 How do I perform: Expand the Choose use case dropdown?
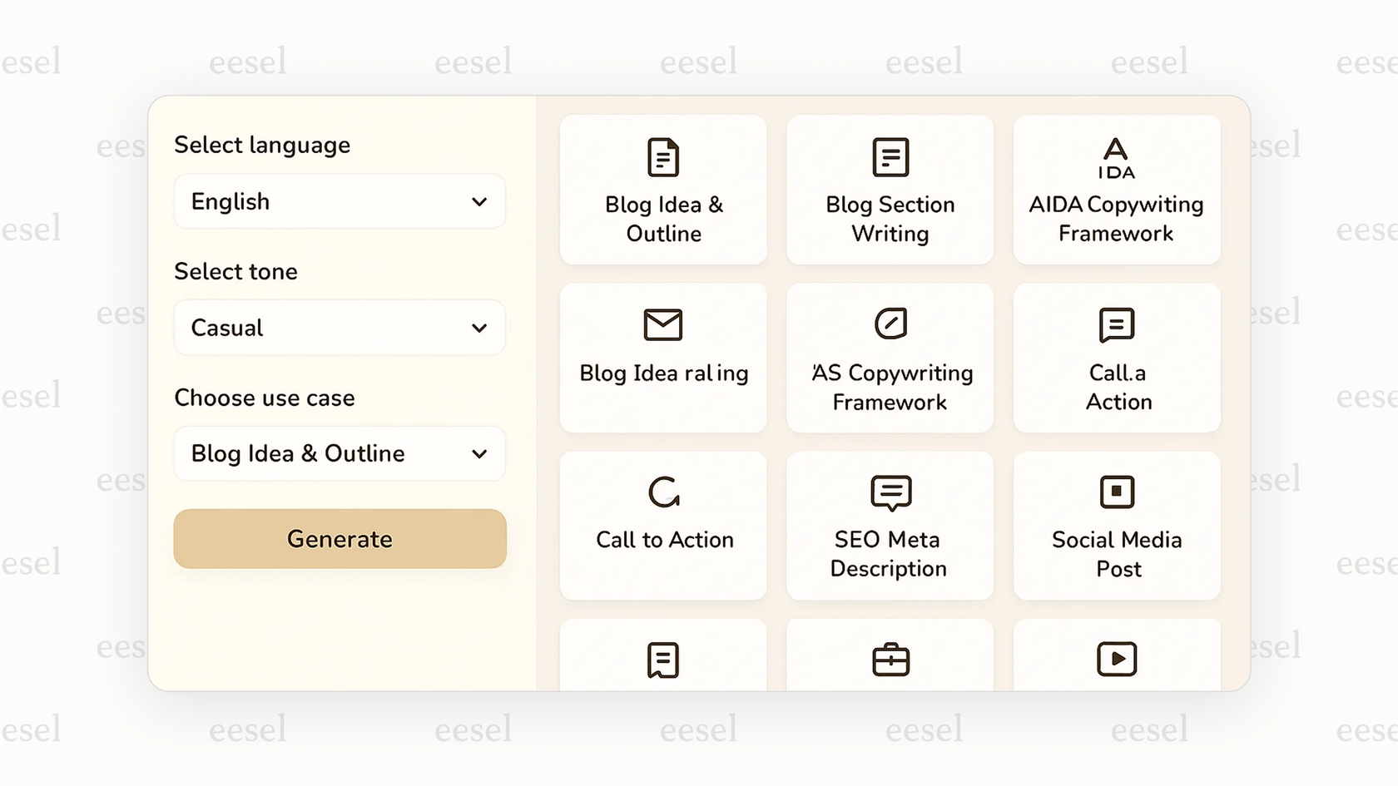click(x=339, y=453)
